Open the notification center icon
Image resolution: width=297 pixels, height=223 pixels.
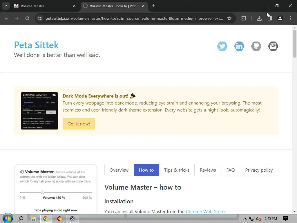click(286, 219)
